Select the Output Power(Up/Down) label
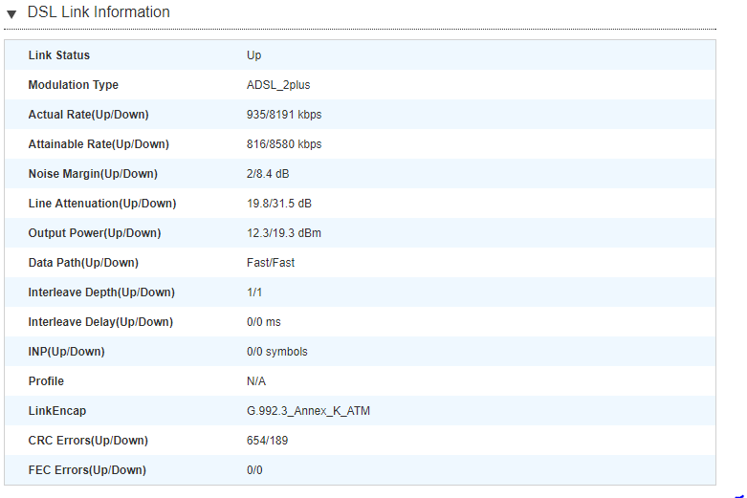Image resolution: width=747 pixels, height=498 pixels. 95,233
